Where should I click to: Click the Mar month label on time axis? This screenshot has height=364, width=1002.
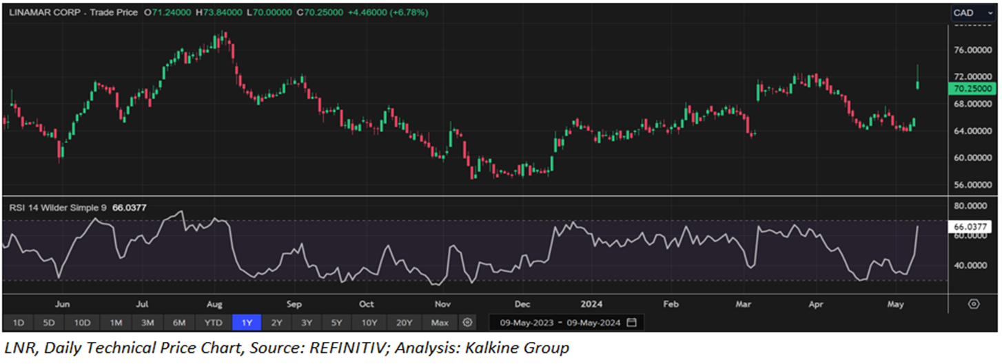(744, 303)
